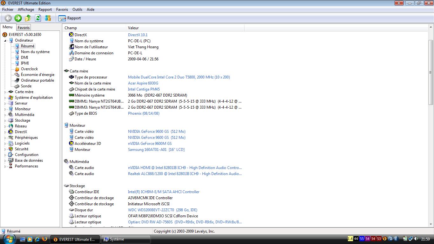Expand the Réseau tree node

point(5,126)
